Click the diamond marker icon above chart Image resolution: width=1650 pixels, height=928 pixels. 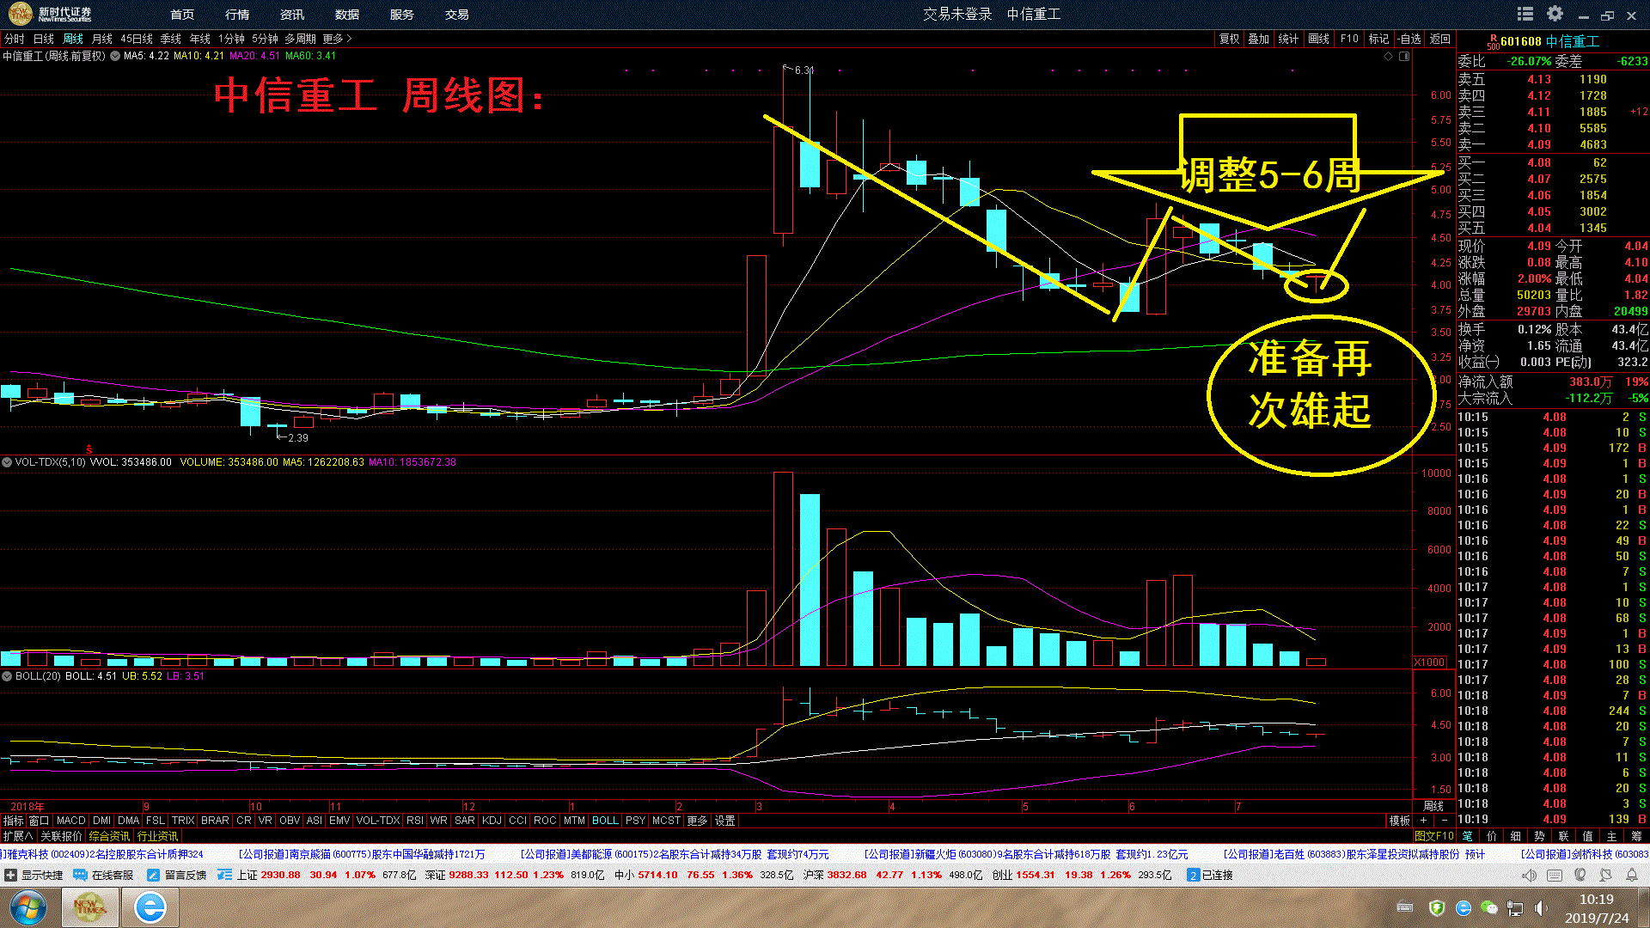1388,56
